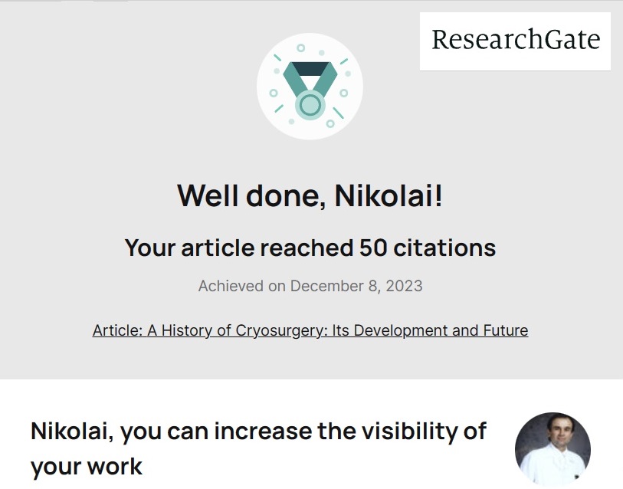Viewport: 623px width, 489px height.
Task: Click the "Achieved on December 8, 2023" line
Action: click(310, 286)
